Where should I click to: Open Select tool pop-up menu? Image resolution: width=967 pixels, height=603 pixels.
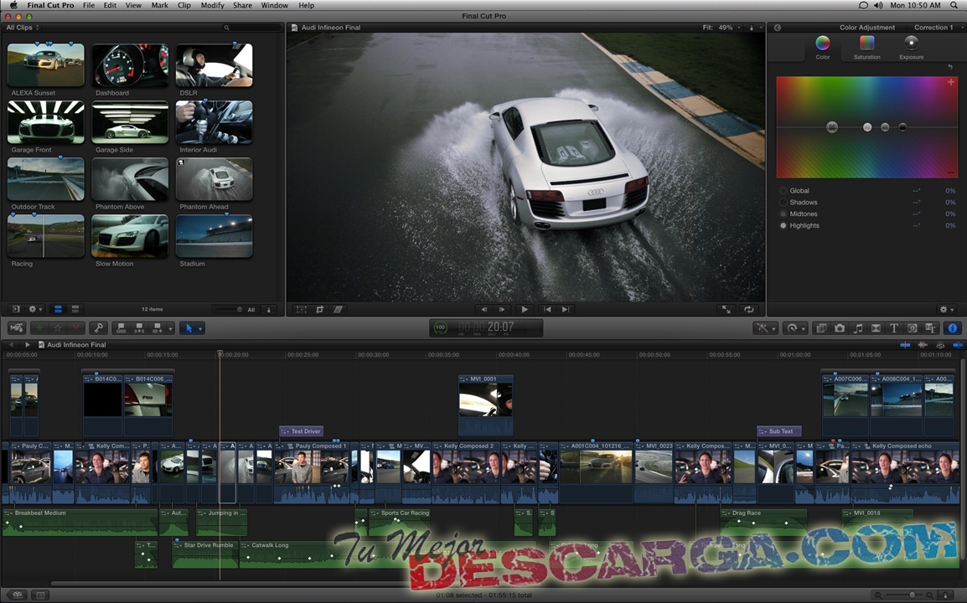pyautogui.click(x=192, y=328)
